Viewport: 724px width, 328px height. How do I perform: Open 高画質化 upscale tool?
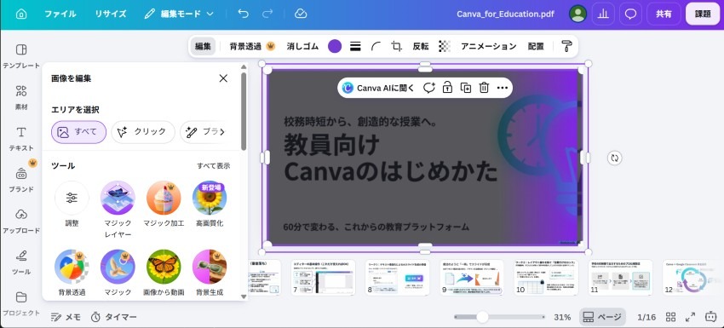[210, 204]
